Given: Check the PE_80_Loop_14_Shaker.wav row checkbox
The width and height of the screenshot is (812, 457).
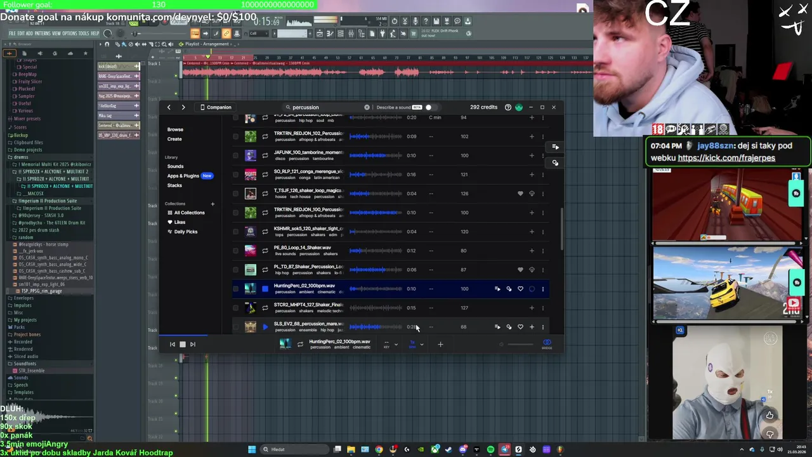Looking at the screenshot, I should tap(236, 251).
